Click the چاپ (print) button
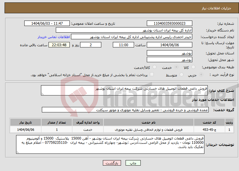Viewport: 239px width, 171px height. 133,163
